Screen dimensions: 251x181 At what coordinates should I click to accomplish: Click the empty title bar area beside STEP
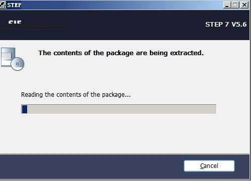(122, 5)
